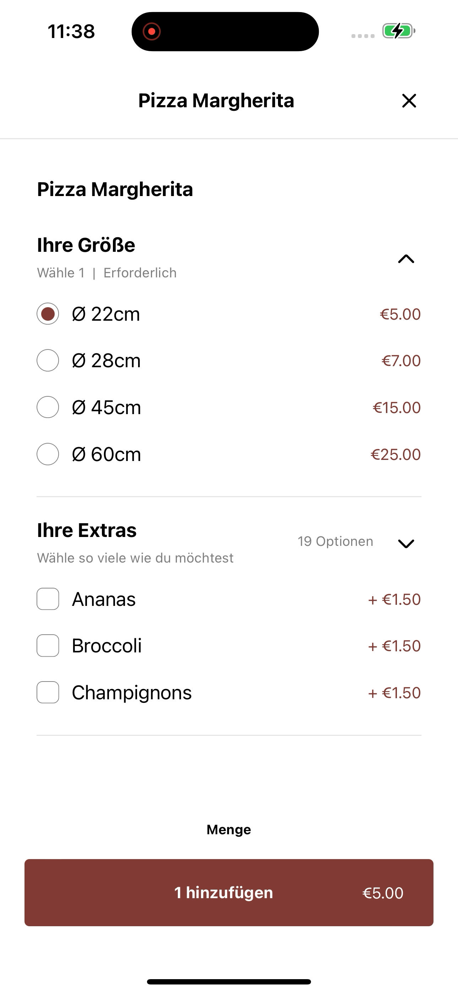Tap the 11:38 status bar clock

[x=71, y=32]
